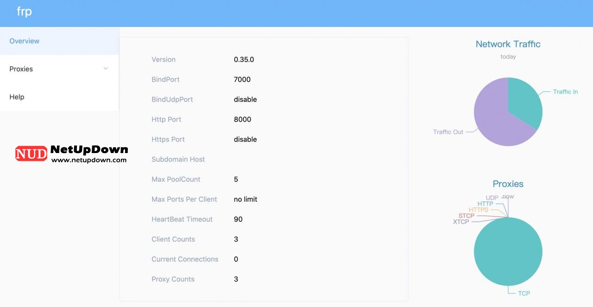Click the Https Port disable value
The height and width of the screenshot is (307, 593).
click(245, 139)
